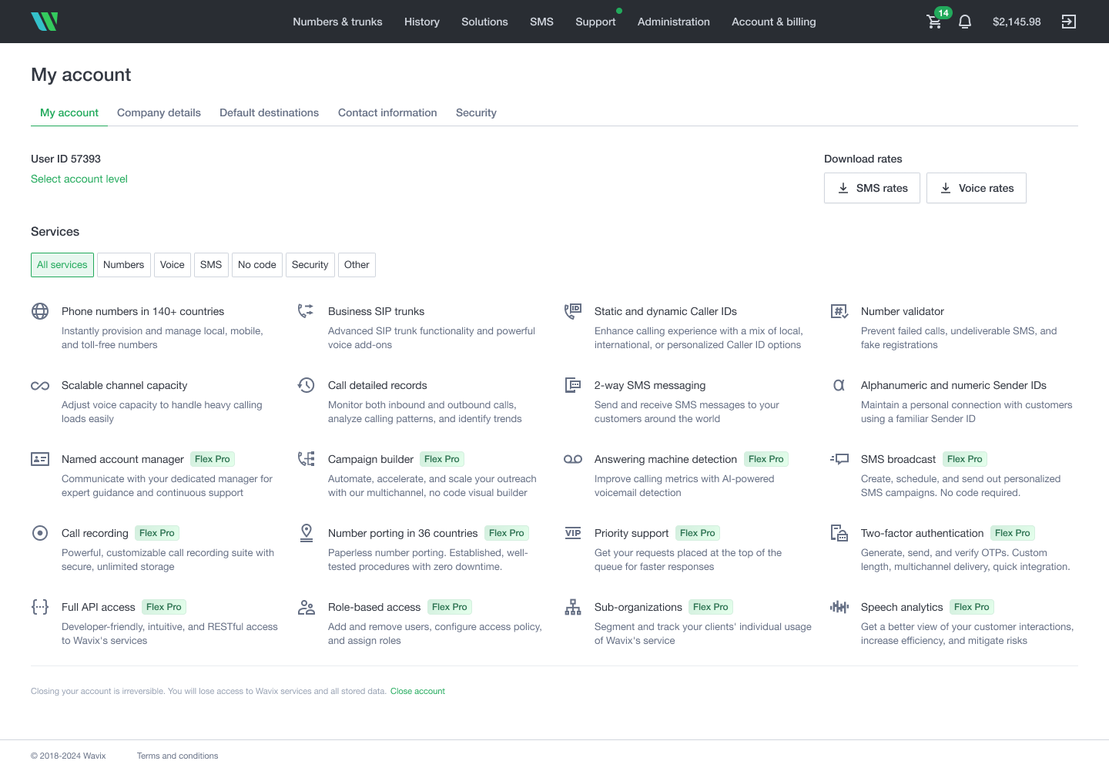The width and height of the screenshot is (1109, 771).
Task: Open the Account & billing menu
Action: pyautogui.click(x=774, y=22)
